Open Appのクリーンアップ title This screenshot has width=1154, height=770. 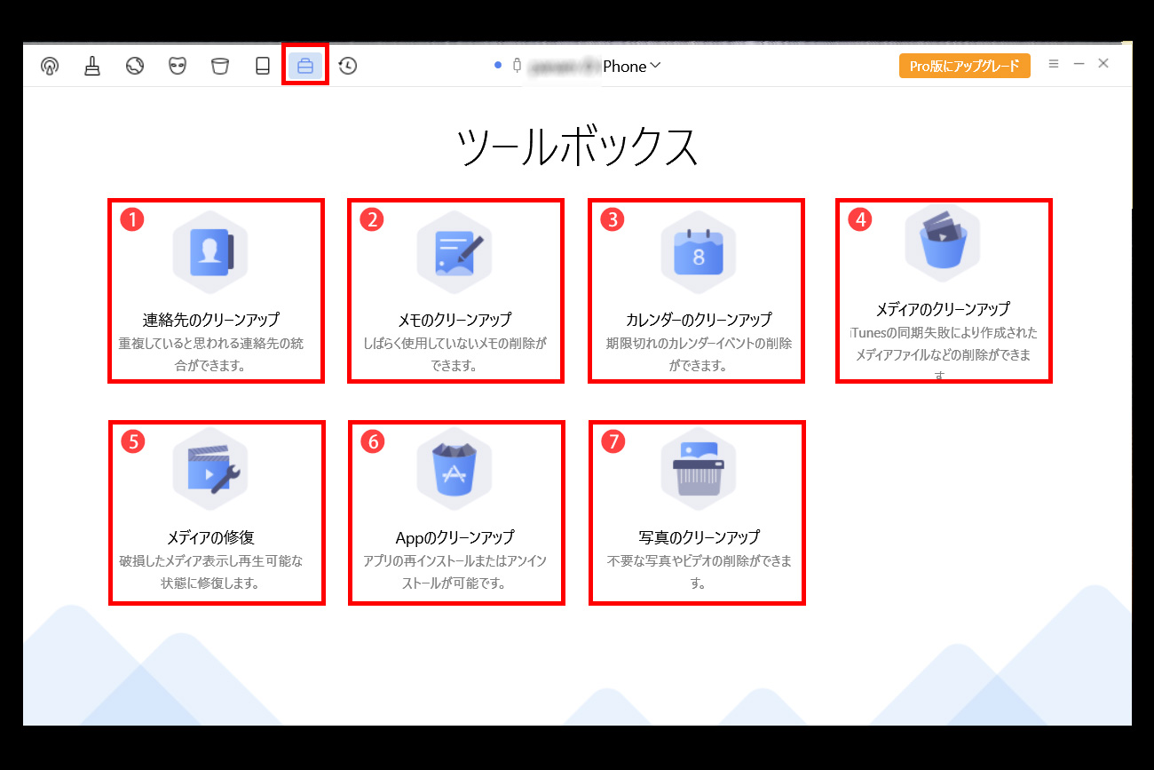coord(454,537)
